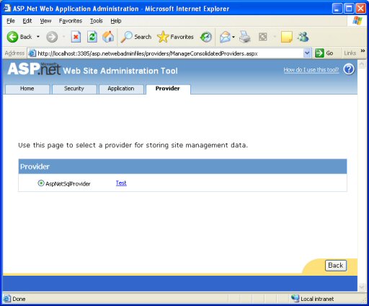This screenshot has width=369, height=306.
Task: Open the Help menu
Action: pos(116,21)
